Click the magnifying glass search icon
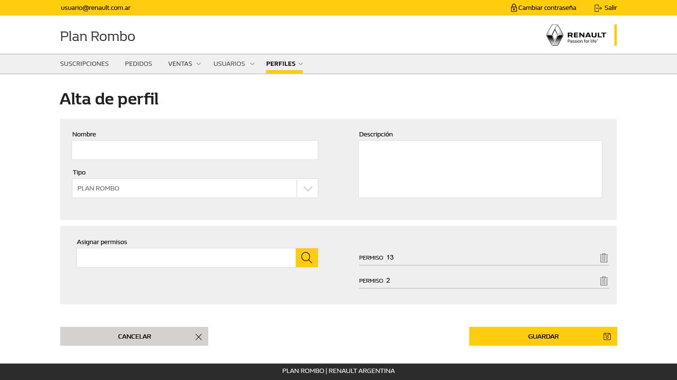This screenshot has height=380, width=677. pyautogui.click(x=307, y=258)
